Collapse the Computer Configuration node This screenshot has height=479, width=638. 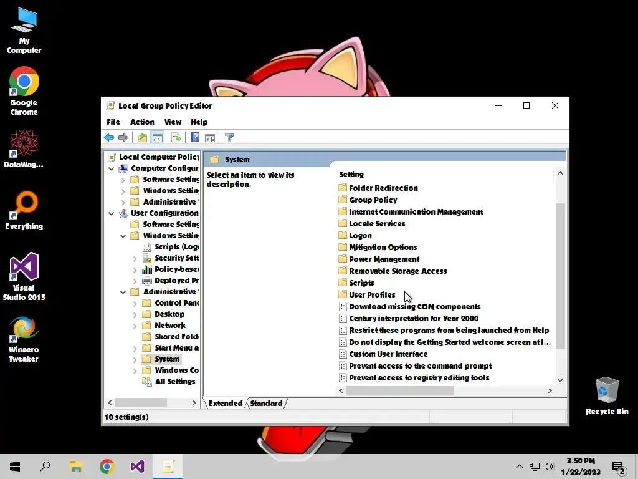click(111, 168)
